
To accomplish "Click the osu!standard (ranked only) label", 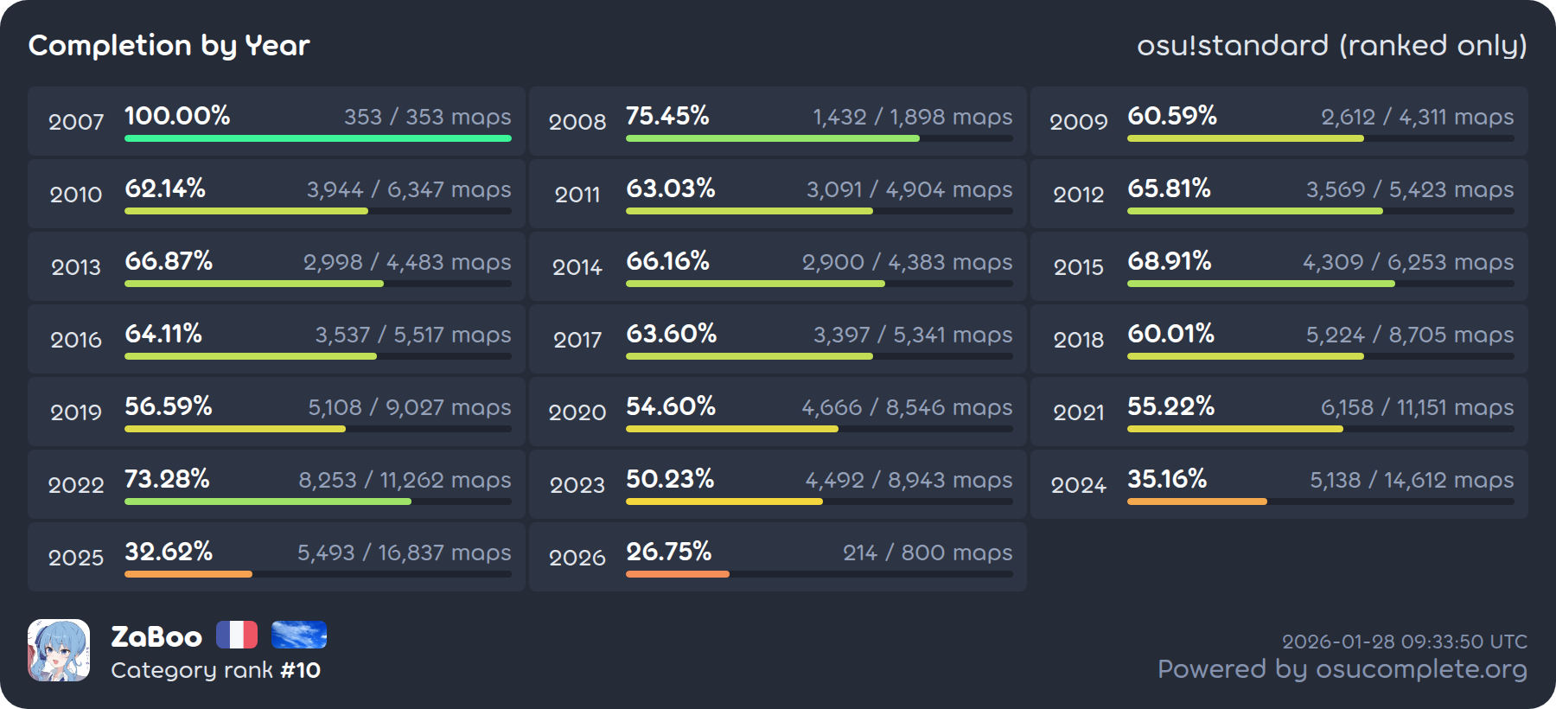I will point(1331,45).
